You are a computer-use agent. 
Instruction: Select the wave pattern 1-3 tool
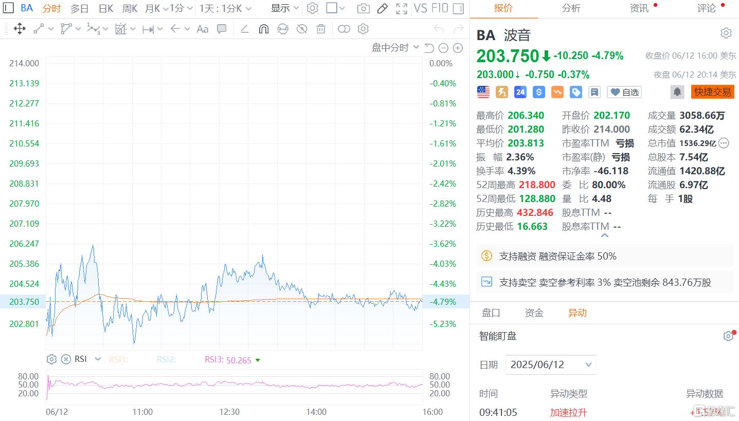point(93,29)
